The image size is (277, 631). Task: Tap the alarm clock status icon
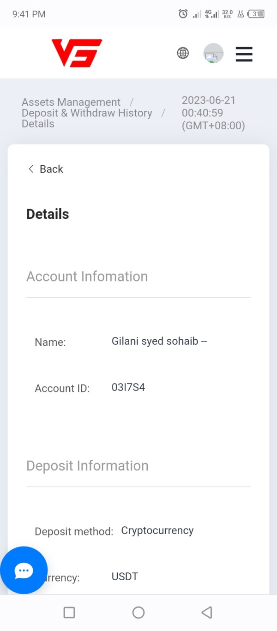tap(183, 14)
